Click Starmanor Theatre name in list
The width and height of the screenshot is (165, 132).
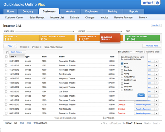(x=67, y=100)
